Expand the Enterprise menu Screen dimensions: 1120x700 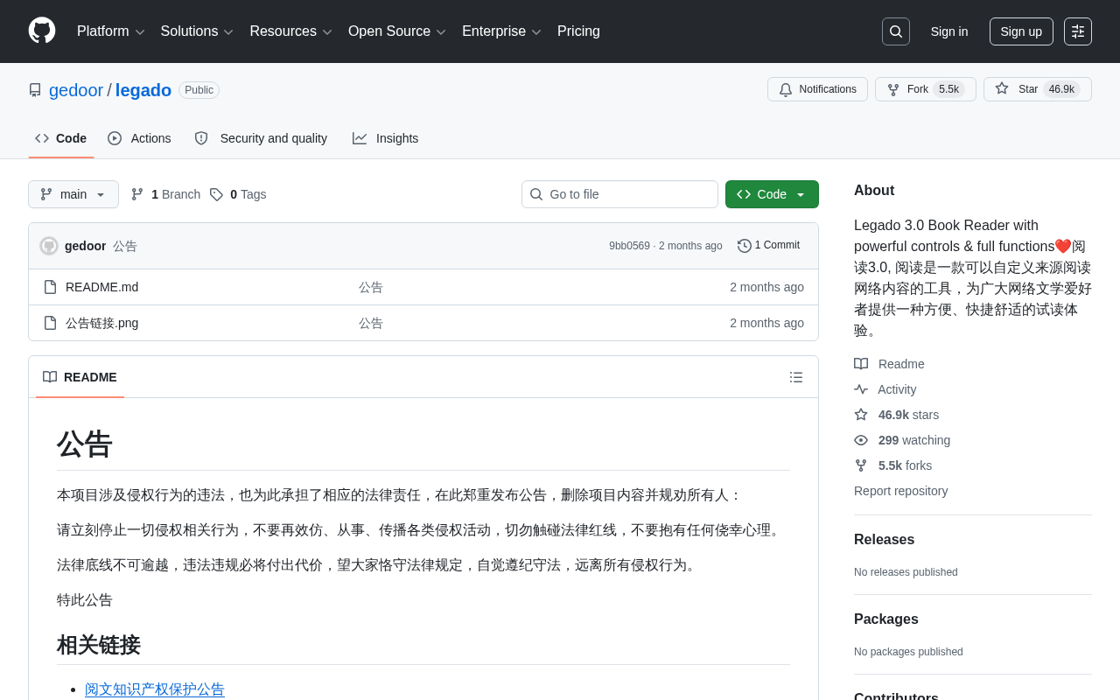pos(501,31)
